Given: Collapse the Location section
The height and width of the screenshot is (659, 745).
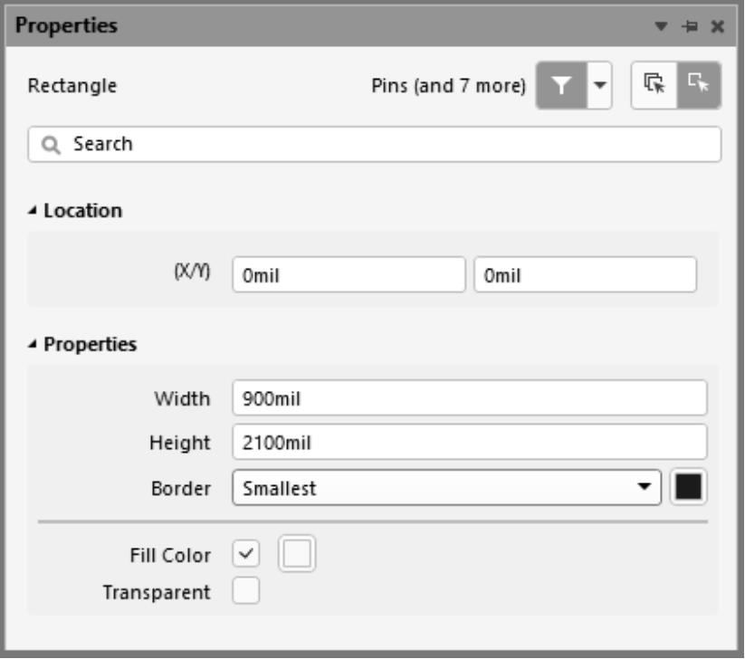Looking at the screenshot, I should pos(33,211).
